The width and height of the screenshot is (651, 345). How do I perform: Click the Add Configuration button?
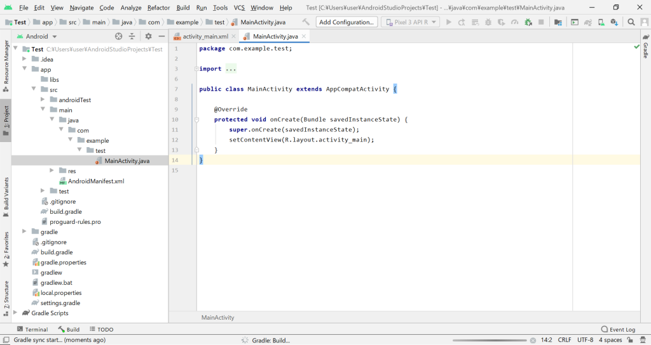pyautogui.click(x=346, y=22)
